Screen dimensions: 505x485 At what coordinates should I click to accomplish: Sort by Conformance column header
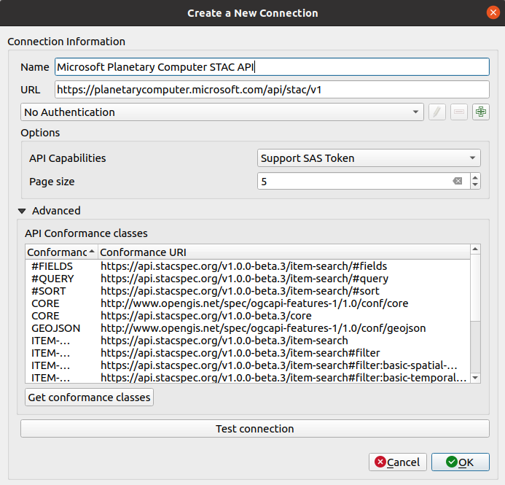point(61,252)
